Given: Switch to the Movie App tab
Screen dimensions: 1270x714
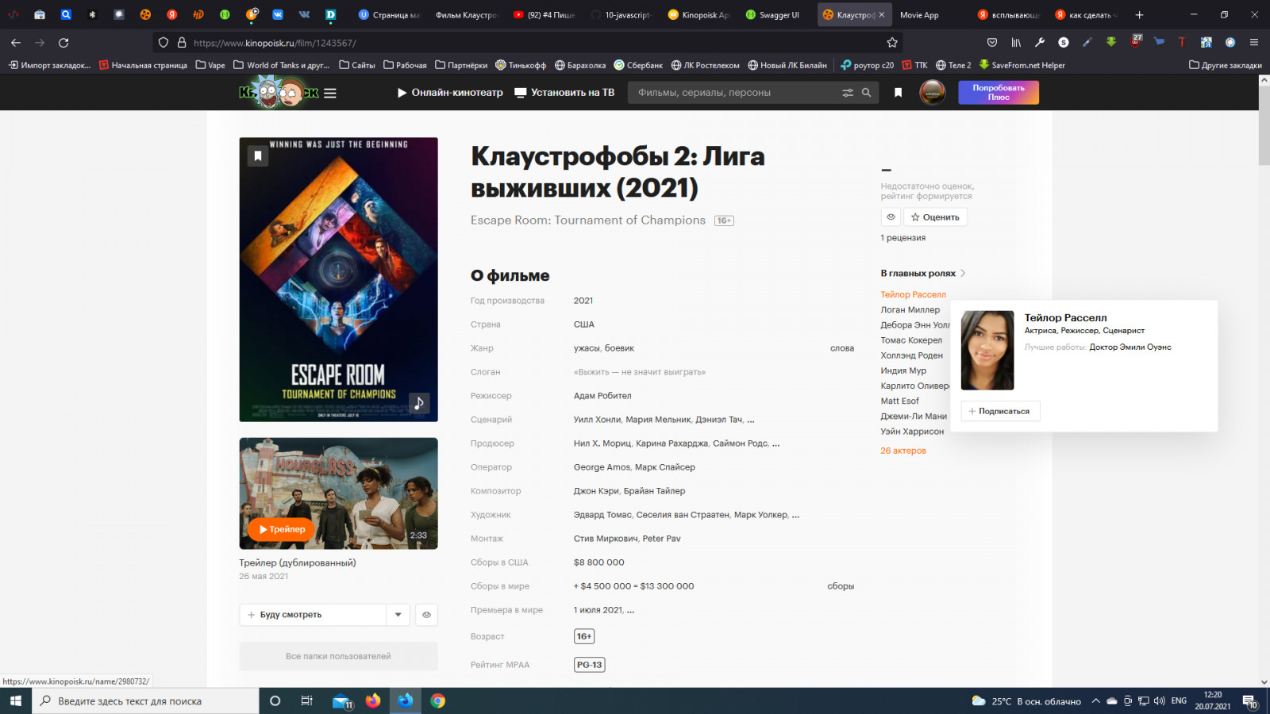Looking at the screenshot, I should pyautogui.click(x=919, y=15).
